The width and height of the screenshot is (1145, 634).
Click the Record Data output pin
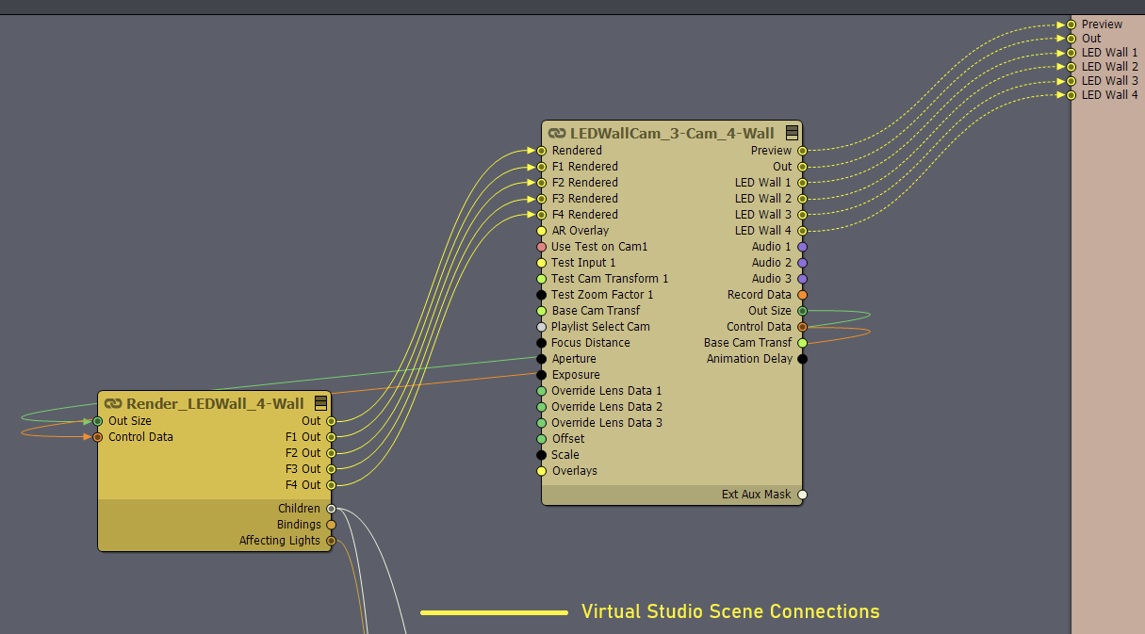(802, 295)
